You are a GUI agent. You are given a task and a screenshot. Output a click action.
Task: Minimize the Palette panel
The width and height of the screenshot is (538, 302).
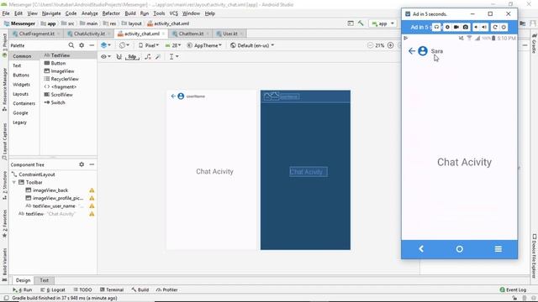point(92,45)
